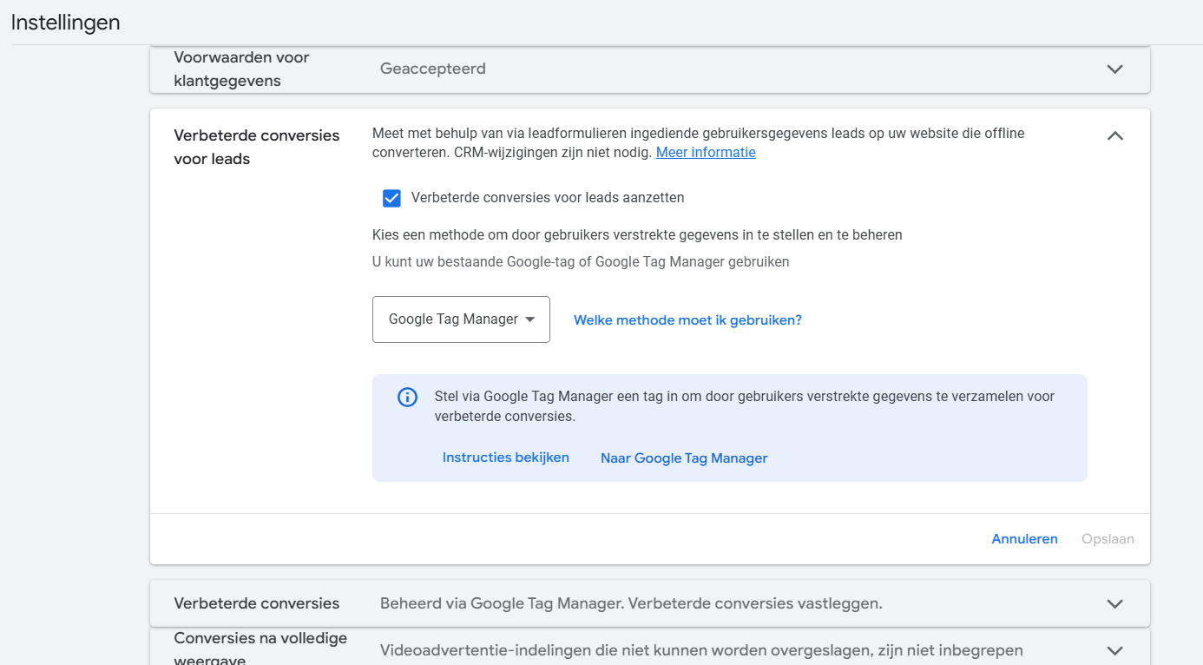The image size is (1203, 665).
Task: Open 'Instructies bekijken' link
Action: tap(506, 458)
